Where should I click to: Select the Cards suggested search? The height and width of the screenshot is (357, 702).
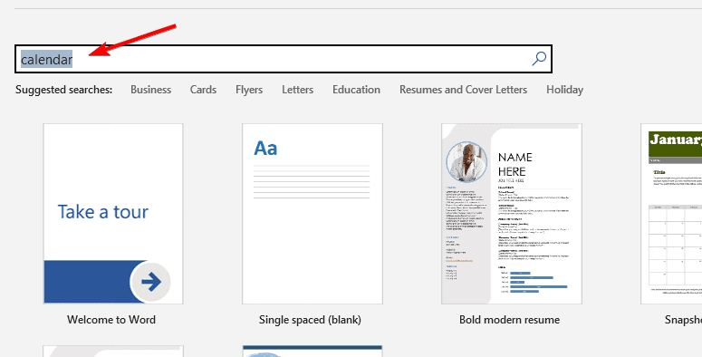tap(203, 90)
